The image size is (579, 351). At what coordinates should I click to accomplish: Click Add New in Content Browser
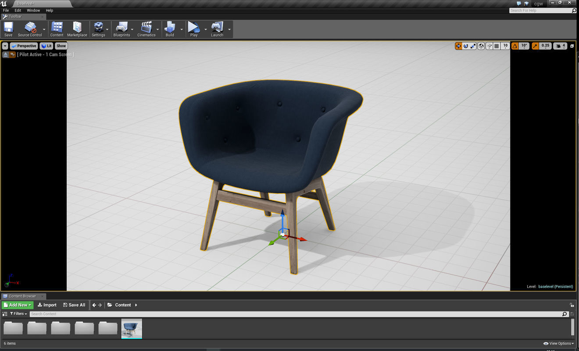click(18, 305)
